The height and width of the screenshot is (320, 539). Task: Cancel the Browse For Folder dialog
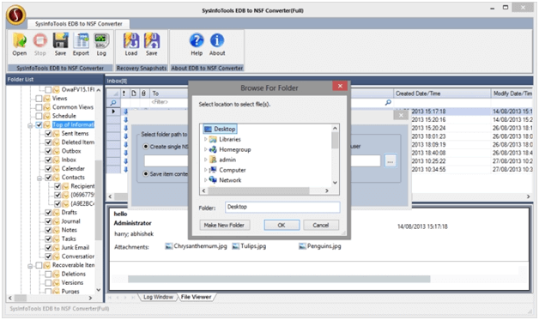coord(321,225)
